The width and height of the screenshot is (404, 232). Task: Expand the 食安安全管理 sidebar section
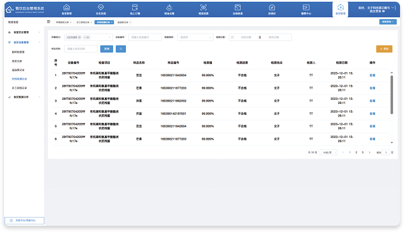pyautogui.click(x=23, y=32)
